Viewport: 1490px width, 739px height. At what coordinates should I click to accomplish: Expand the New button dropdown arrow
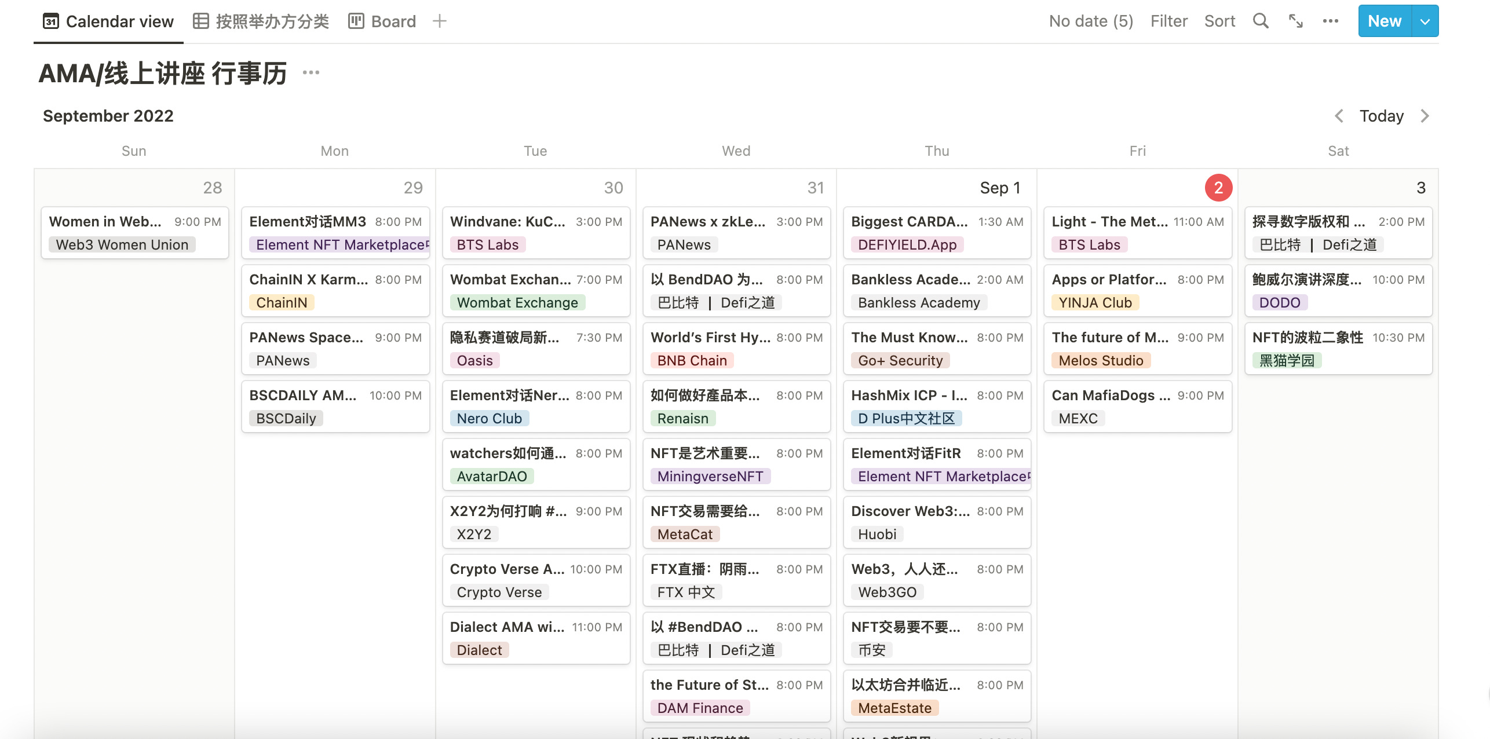click(1425, 21)
